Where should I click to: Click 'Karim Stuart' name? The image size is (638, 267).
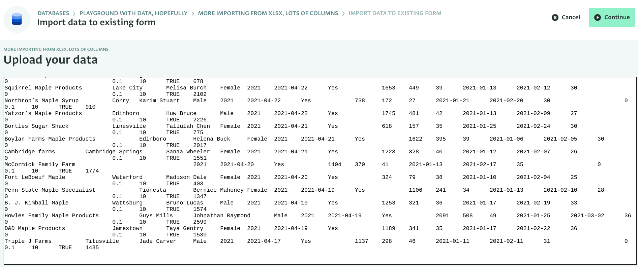[159, 101]
